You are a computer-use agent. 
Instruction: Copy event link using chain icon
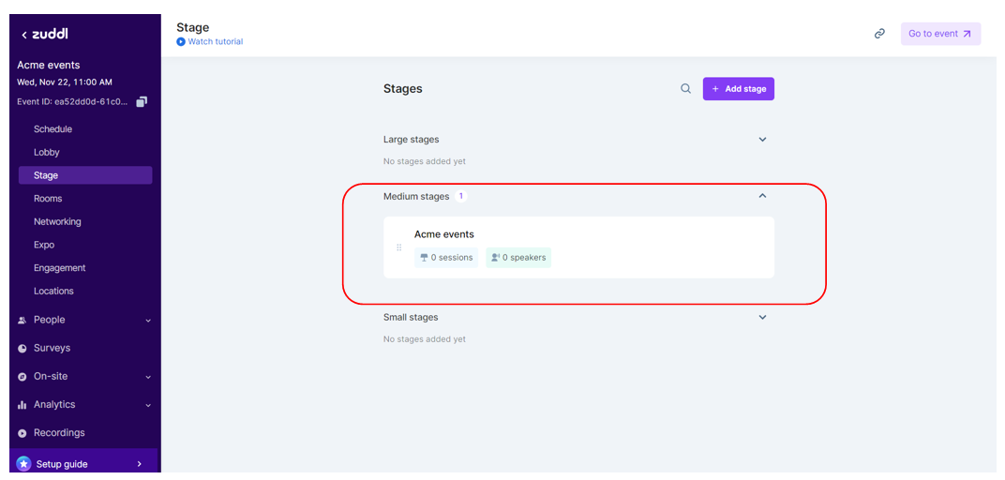(879, 34)
